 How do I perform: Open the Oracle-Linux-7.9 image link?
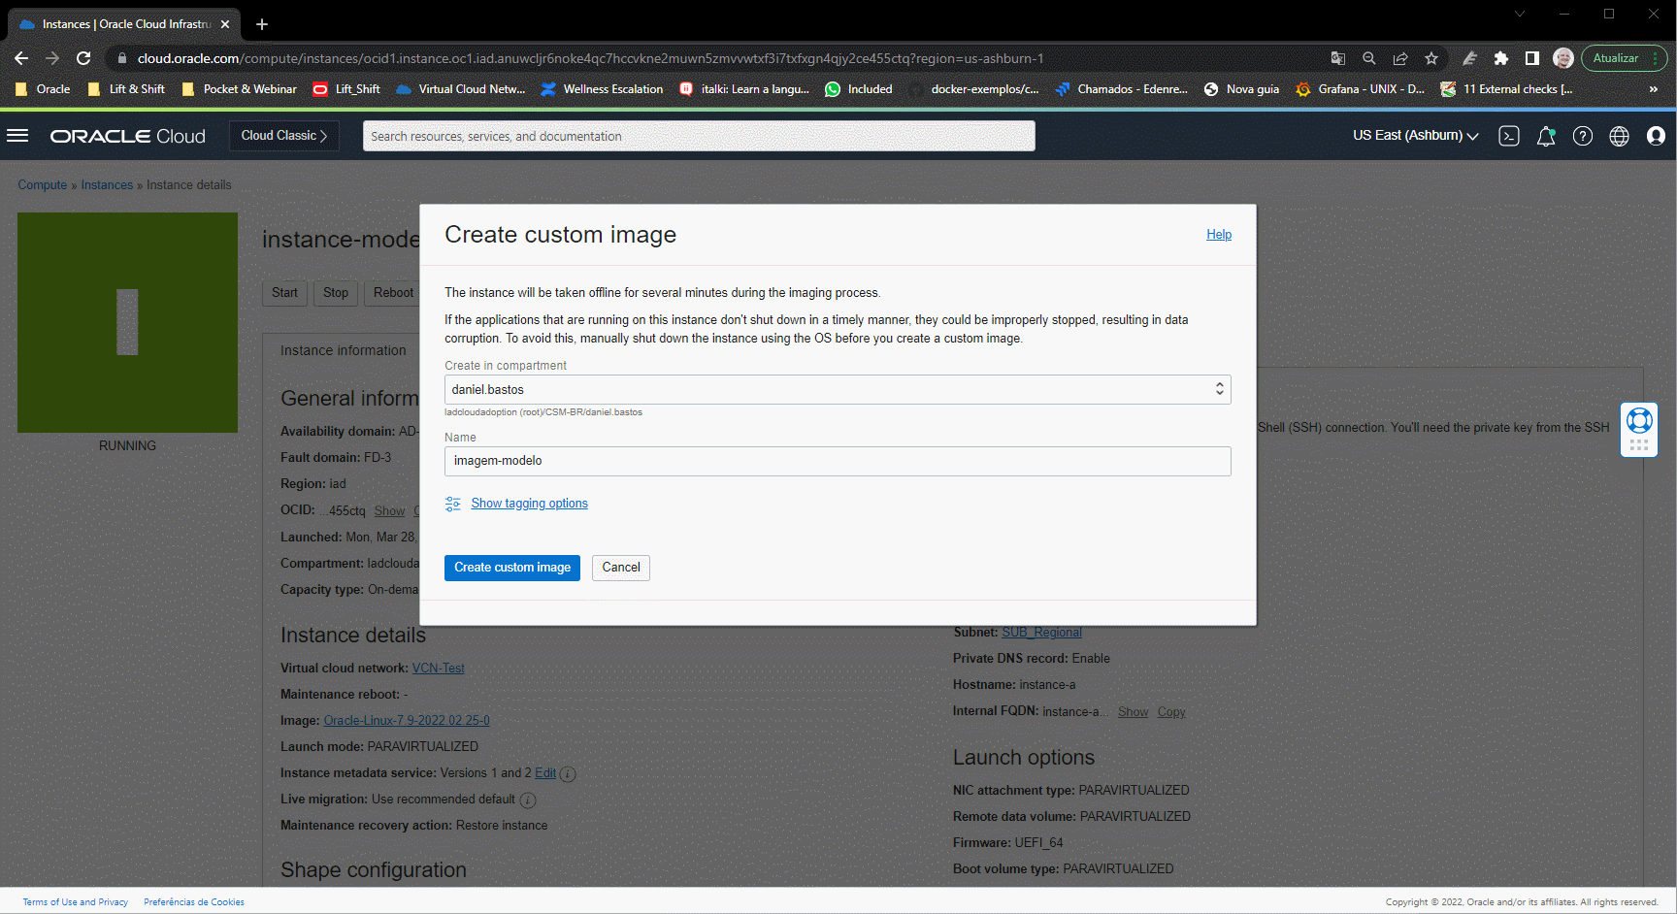(407, 721)
